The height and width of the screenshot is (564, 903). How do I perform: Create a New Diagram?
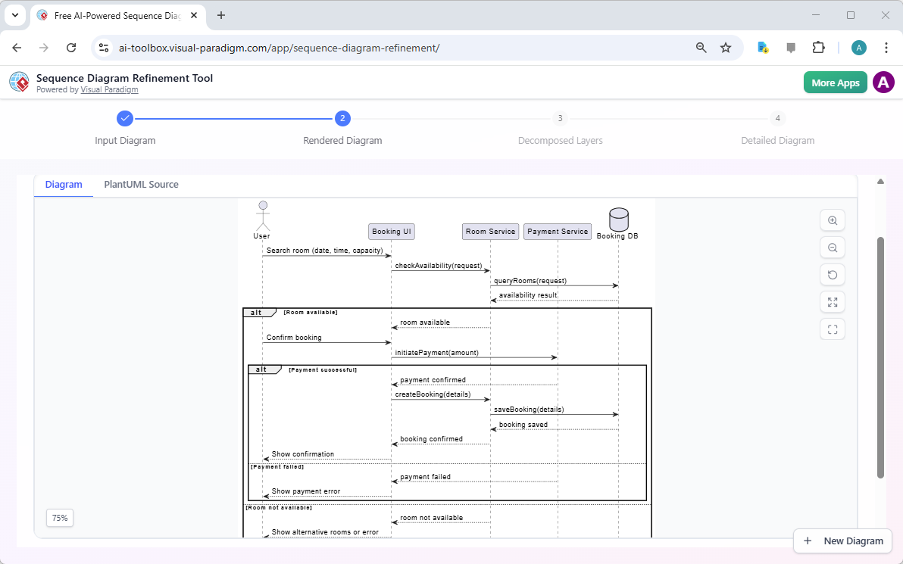coord(842,541)
